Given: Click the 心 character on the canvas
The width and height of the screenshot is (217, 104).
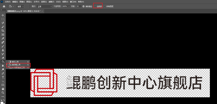Looking at the screenshot, I should pos(149,82).
